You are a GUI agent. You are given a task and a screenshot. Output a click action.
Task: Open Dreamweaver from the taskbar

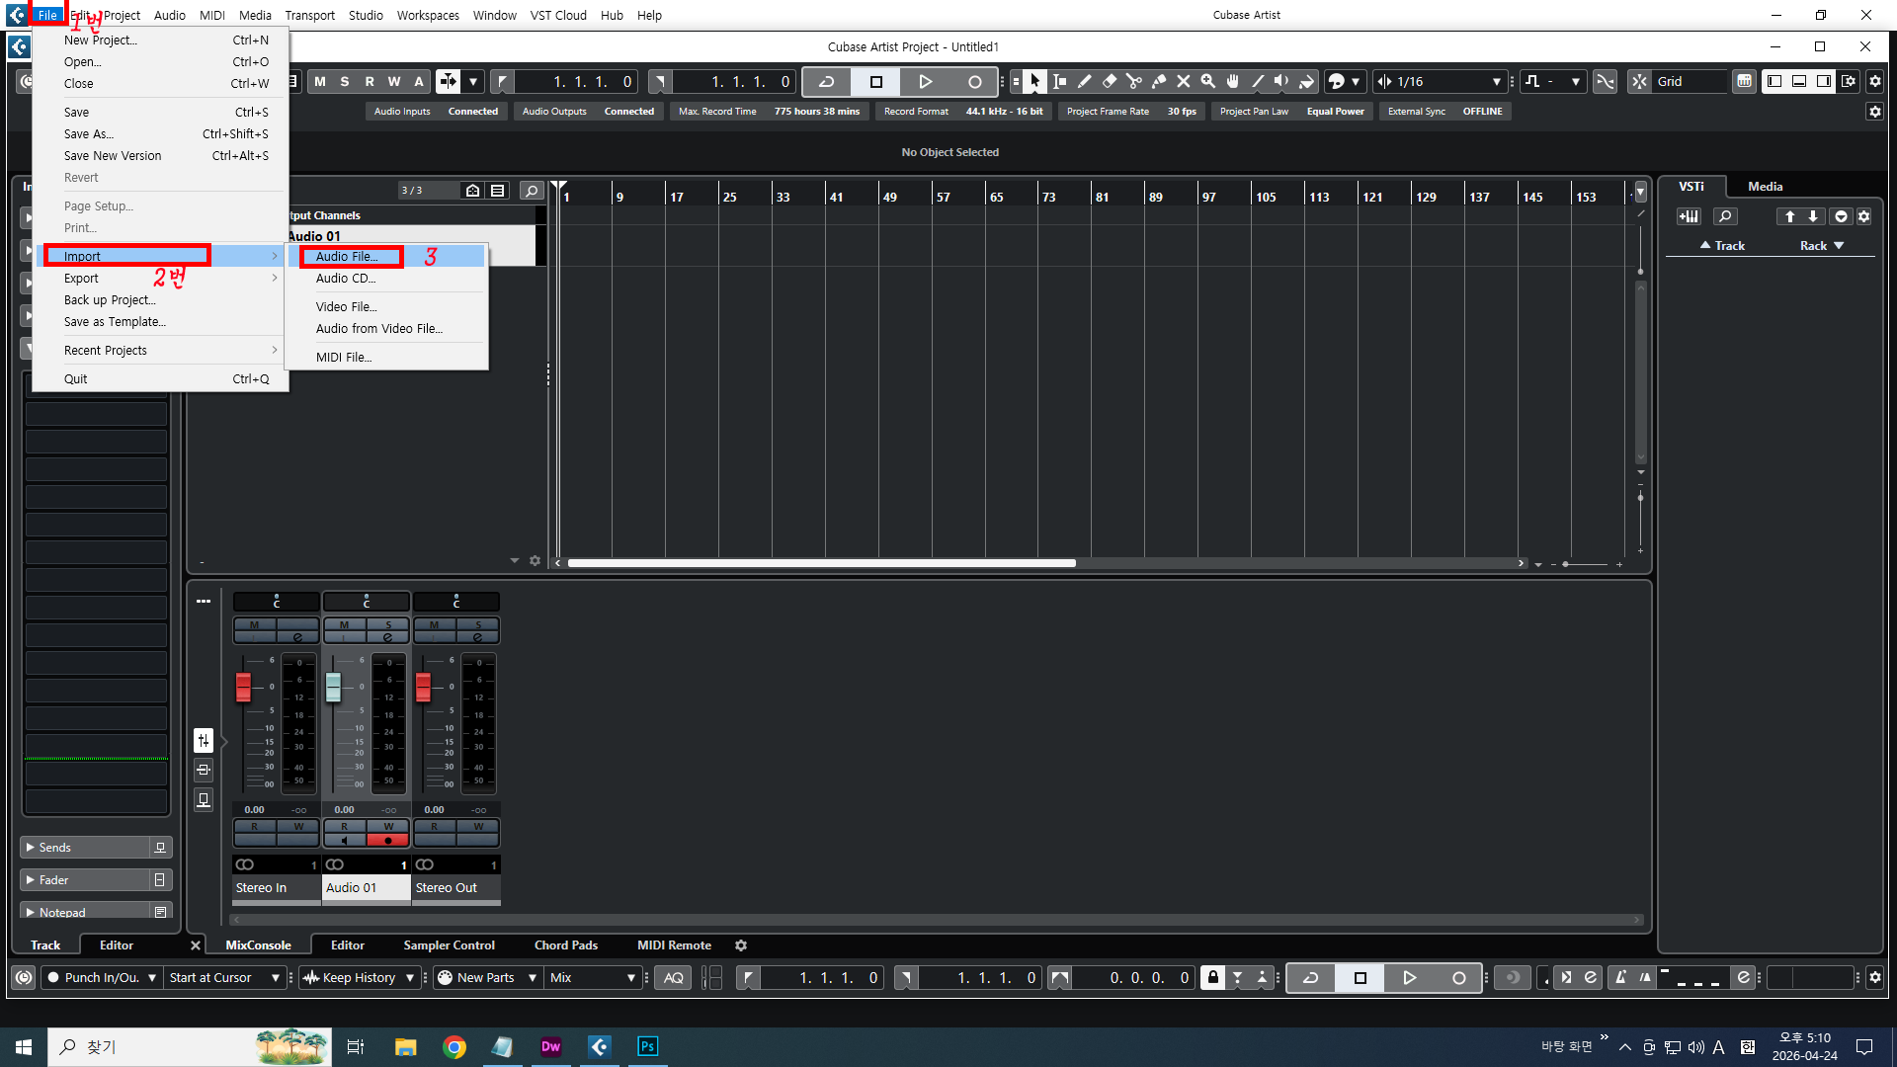[x=550, y=1047]
